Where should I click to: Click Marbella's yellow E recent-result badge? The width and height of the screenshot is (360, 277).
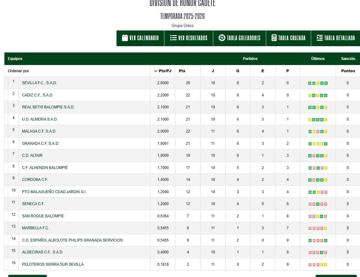click(326, 228)
